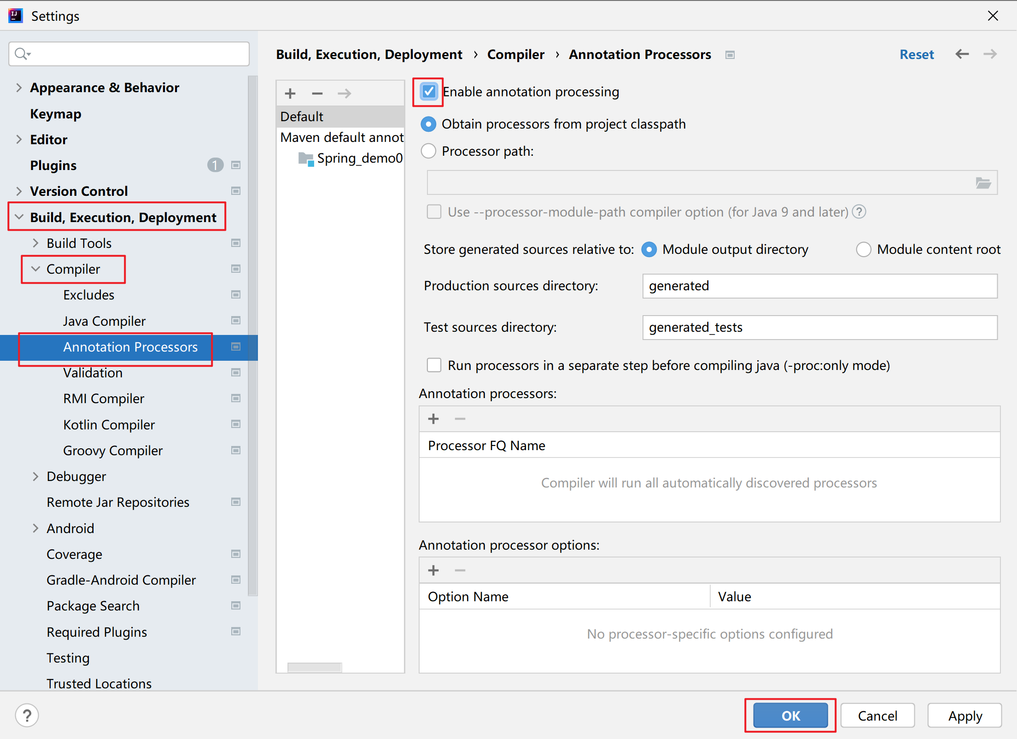Open help for processor-module-path option

859,212
